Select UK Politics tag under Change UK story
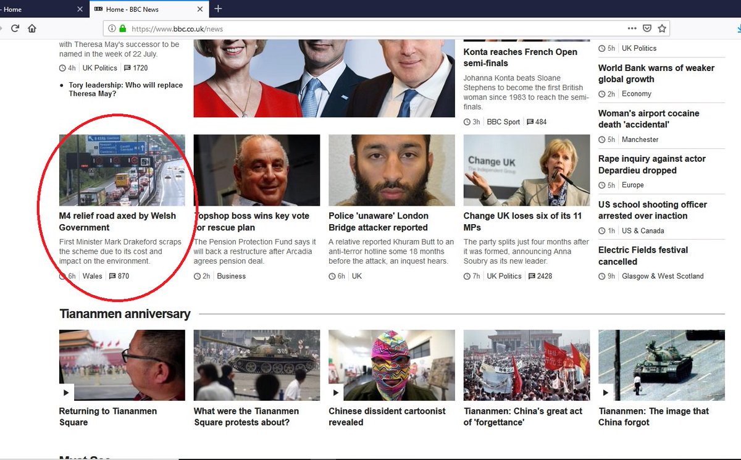 504,276
